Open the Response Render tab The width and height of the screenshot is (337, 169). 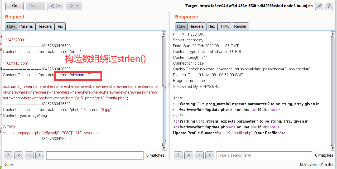point(240,26)
